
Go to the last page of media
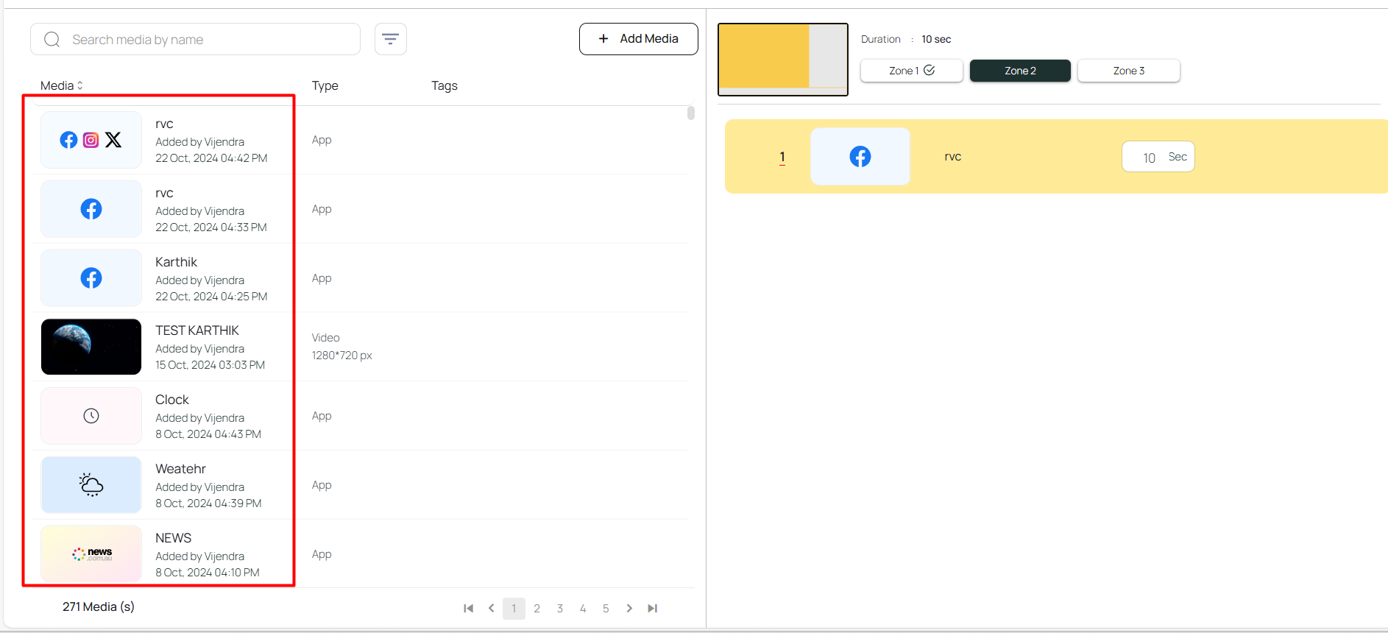[x=652, y=609]
